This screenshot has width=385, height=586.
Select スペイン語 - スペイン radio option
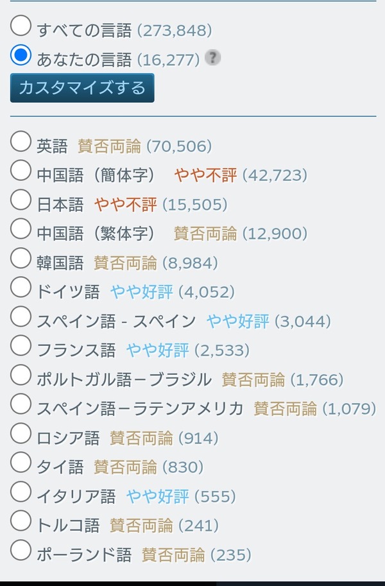[x=21, y=317]
